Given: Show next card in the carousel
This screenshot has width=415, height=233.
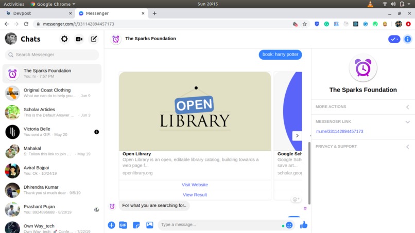Looking at the screenshot, I should (x=297, y=136).
